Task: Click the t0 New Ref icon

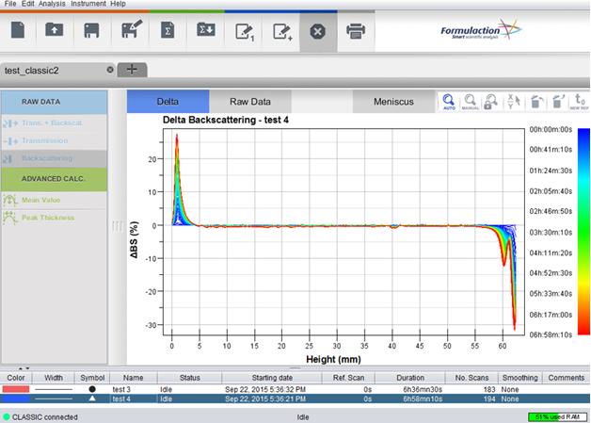Action: [580, 102]
